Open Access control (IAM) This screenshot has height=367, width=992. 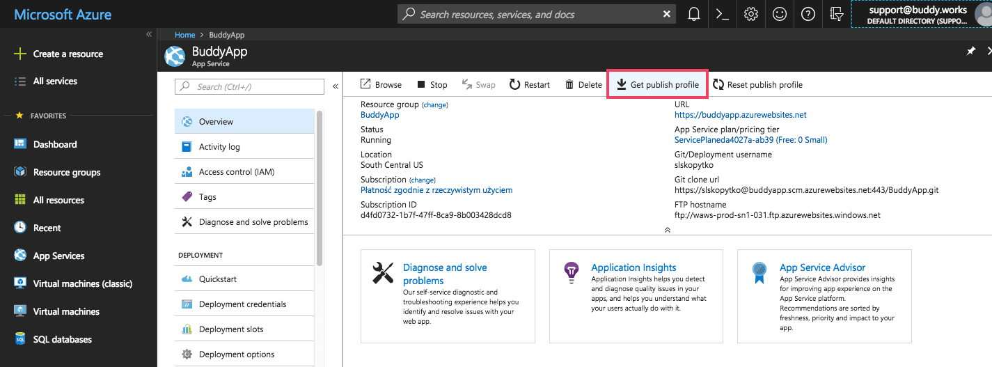[244, 171]
